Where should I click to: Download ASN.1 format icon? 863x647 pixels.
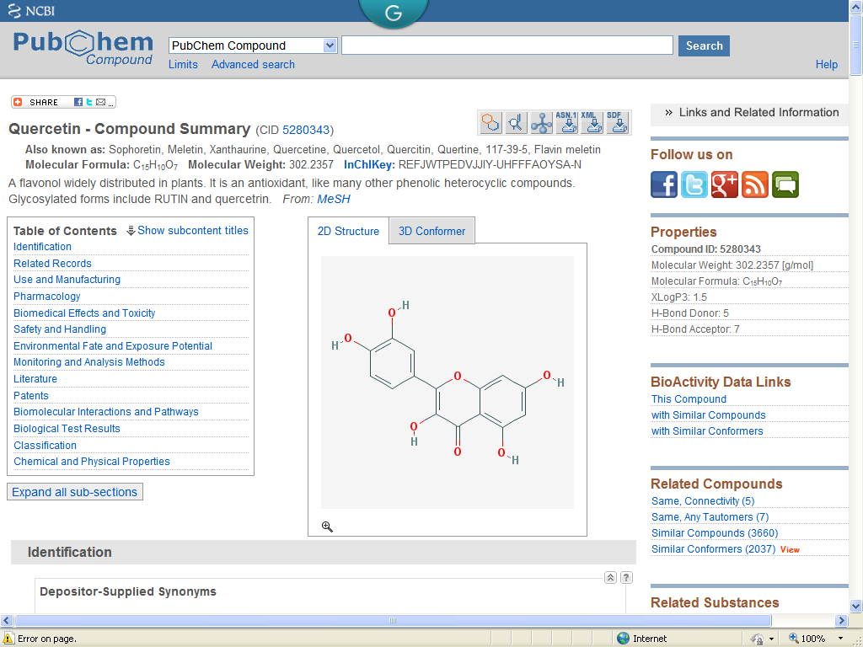tap(567, 123)
